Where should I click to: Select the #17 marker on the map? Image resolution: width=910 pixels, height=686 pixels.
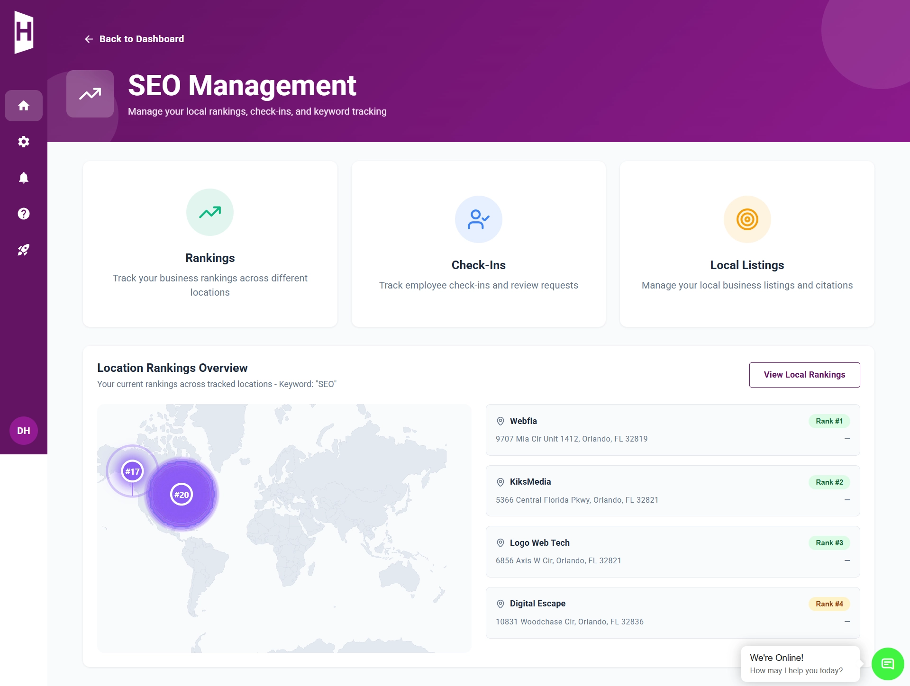pos(132,471)
